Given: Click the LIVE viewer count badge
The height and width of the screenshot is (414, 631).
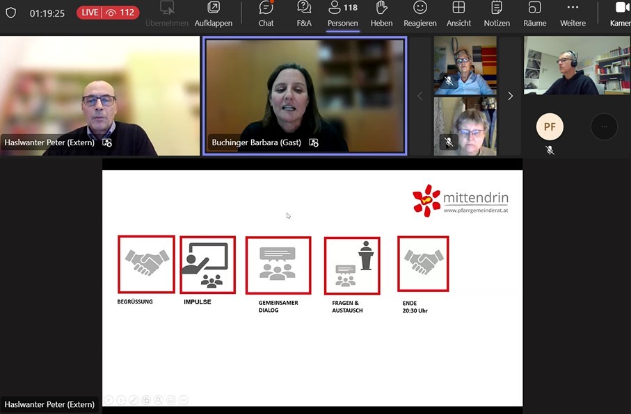Looking at the screenshot, I should [108, 13].
